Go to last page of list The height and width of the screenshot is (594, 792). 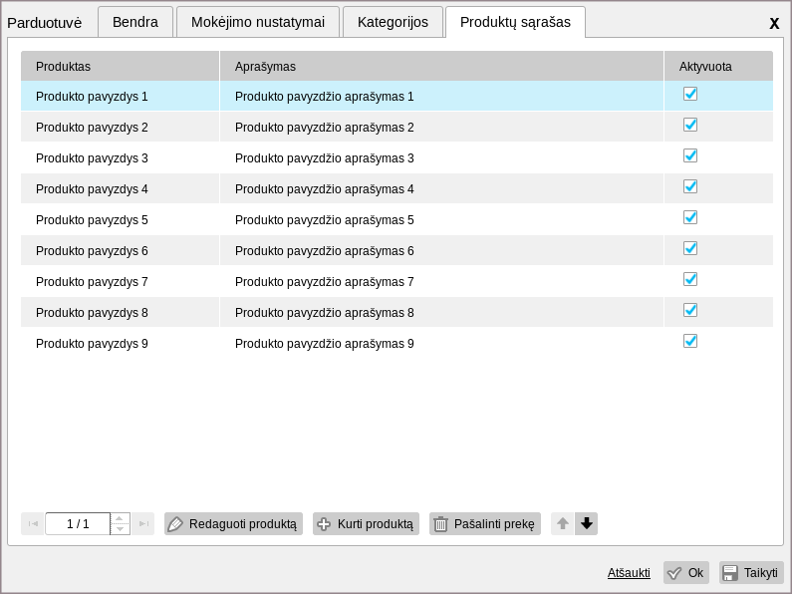(143, 524)
